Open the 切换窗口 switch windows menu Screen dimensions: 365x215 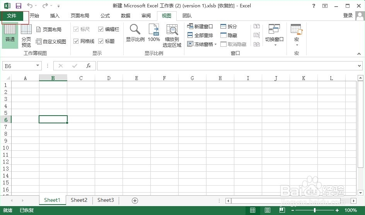click(274, 35)
